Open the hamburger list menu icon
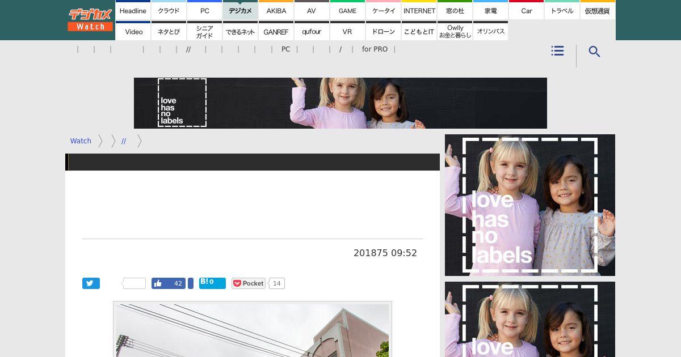The height and width of the screenshot is (357, 681). [557, 51]
